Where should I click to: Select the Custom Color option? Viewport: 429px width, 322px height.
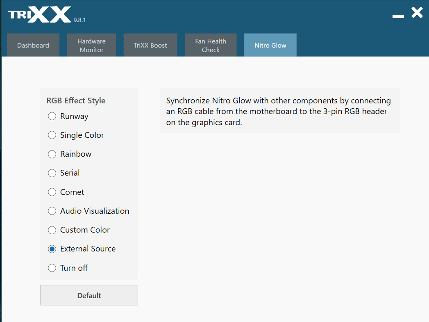click(x=52, y=230)
